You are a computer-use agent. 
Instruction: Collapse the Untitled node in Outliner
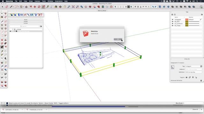(x=13, y=29)
